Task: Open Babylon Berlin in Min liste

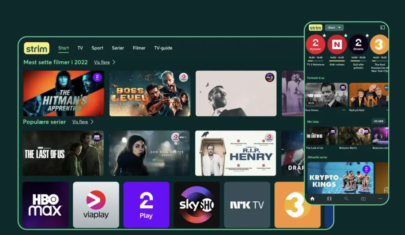Action: coord(355,136)
